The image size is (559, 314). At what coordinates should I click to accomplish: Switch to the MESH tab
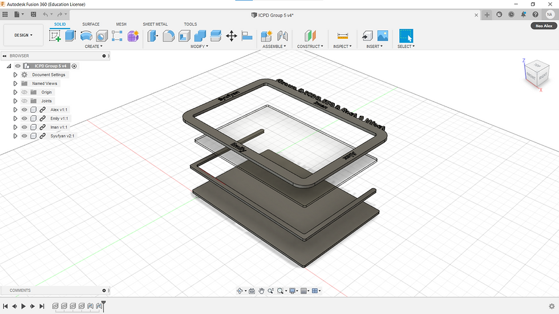[x=121, y=24]
